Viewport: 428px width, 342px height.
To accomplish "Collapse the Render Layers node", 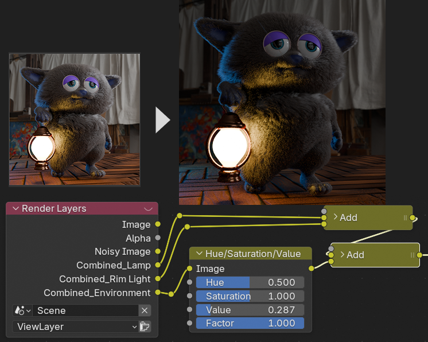I will [15, 209].
